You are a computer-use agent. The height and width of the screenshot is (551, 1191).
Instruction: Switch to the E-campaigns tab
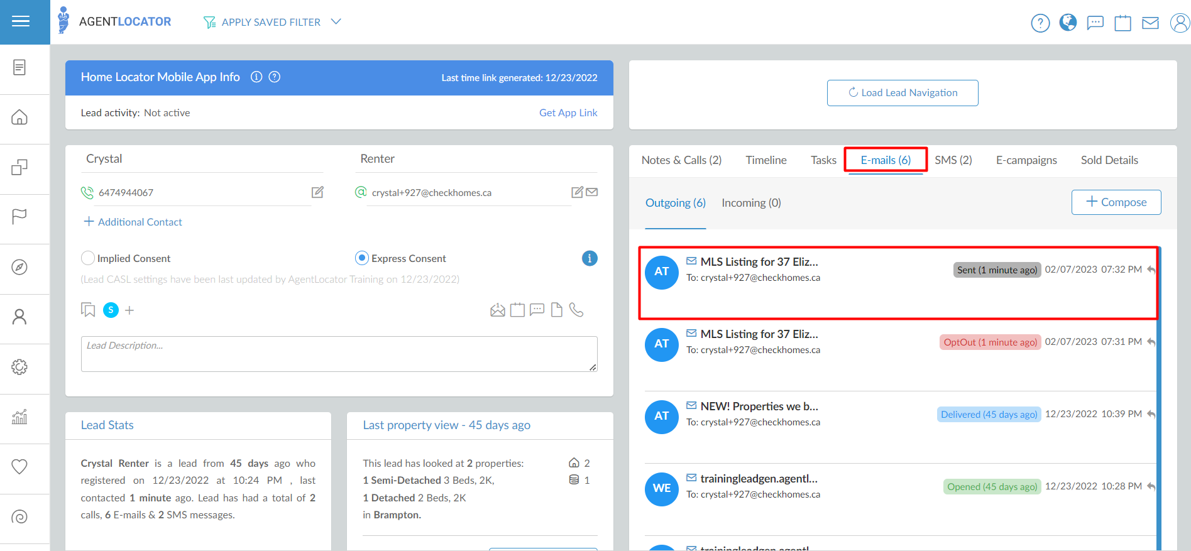click(1026, 160)
